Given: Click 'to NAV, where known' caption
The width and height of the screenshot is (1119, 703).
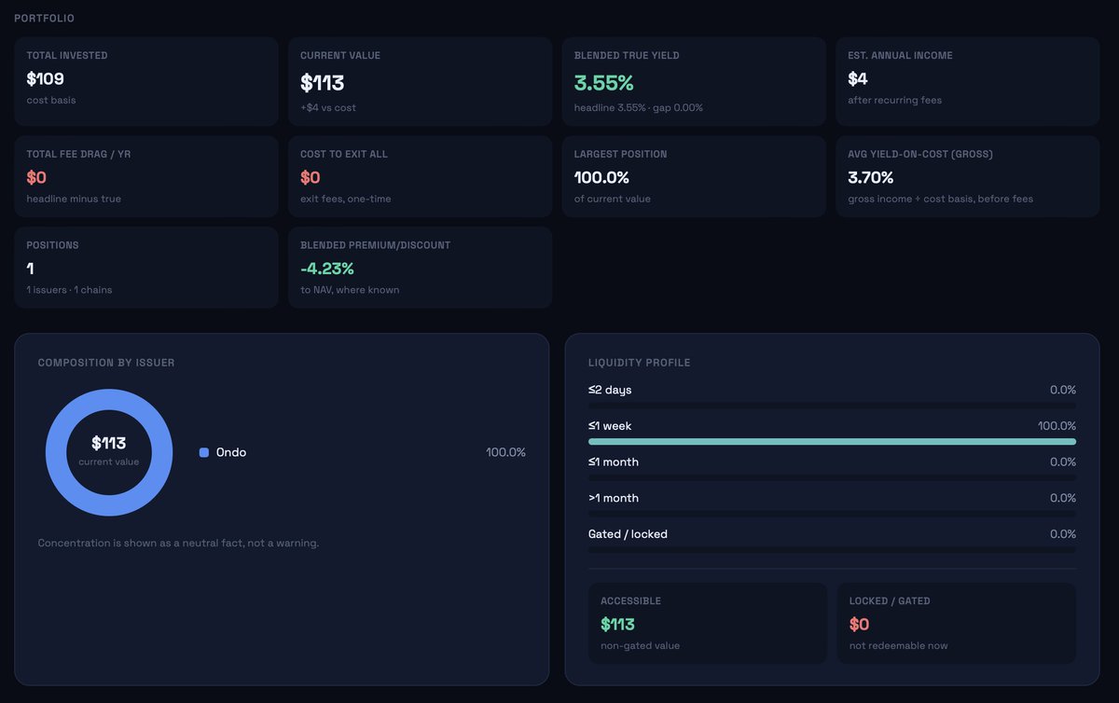Looking at the screenshot, I should click(350, 290).
